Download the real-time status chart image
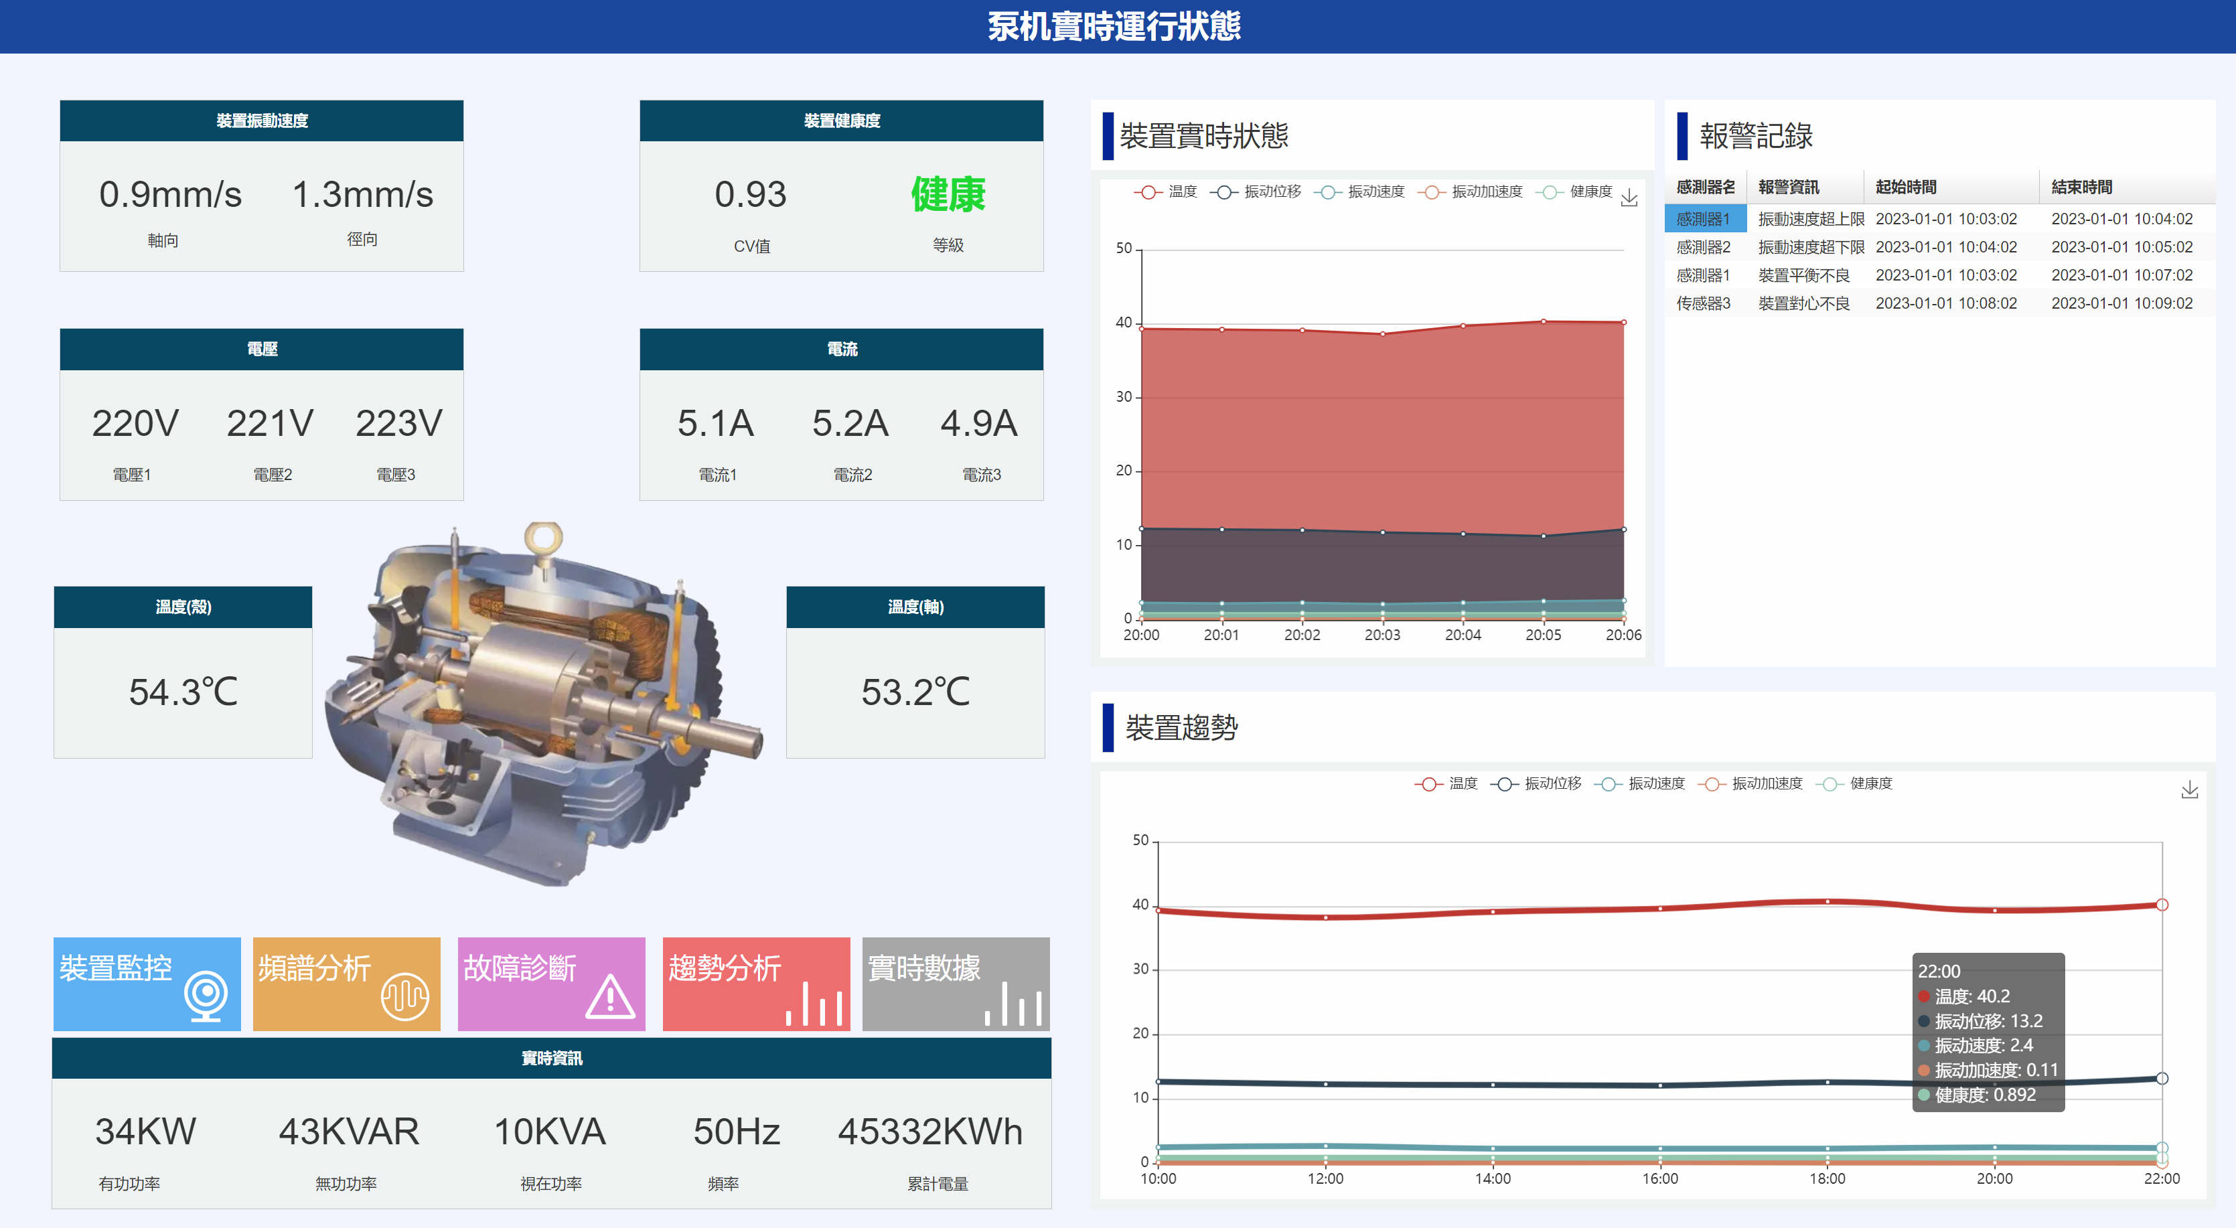The width and height of the screenshot is (2236, 1228). coord(1629,198)
